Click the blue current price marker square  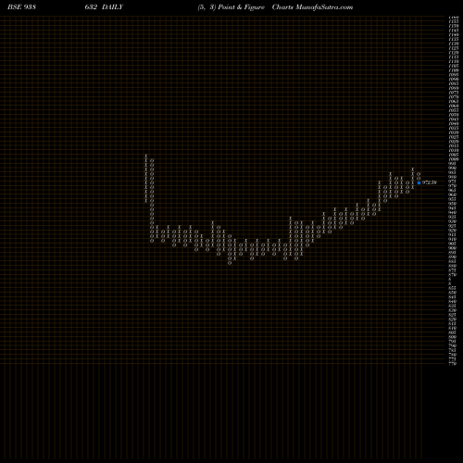click(419, 182)
